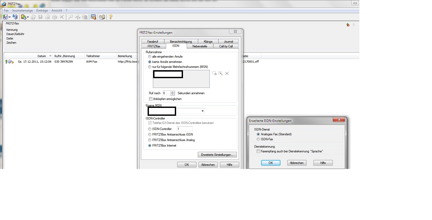Click Hilfe in Erweiterte ISDN-Einstellungen dialog
The height and width of the screenshot is (220, 432).
pyautogui.click(x=323, y=163)
